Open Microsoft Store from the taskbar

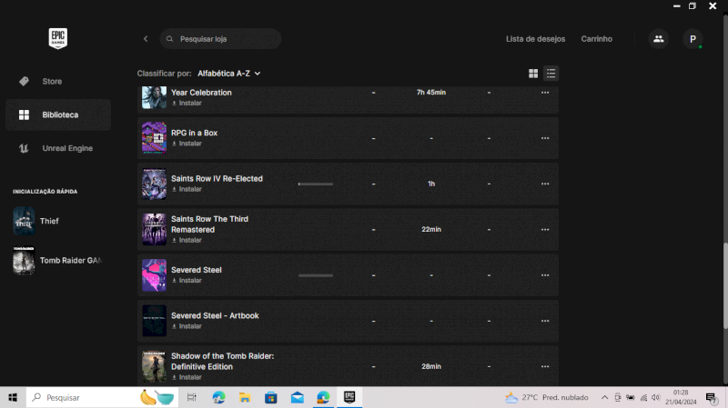tap(271, 397)
